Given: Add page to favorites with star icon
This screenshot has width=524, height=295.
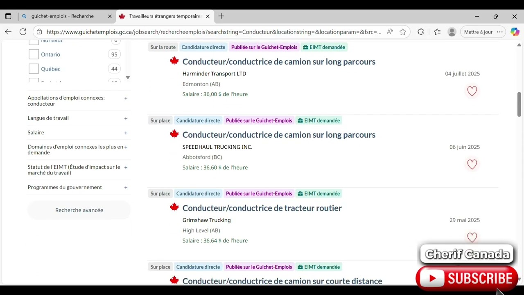Looking at the screenshot, I should pyautogui.click(x=403, y=32).
